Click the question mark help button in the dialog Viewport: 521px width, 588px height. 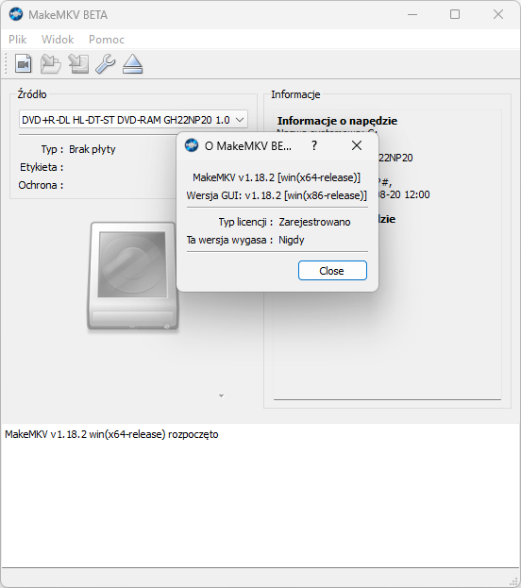pyautogui.click(x=314, y=145)
